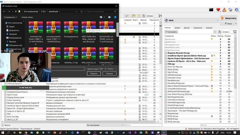The image size is (240, 135).
Task: Switch to the Данные tab
Action: pos(187,28)
